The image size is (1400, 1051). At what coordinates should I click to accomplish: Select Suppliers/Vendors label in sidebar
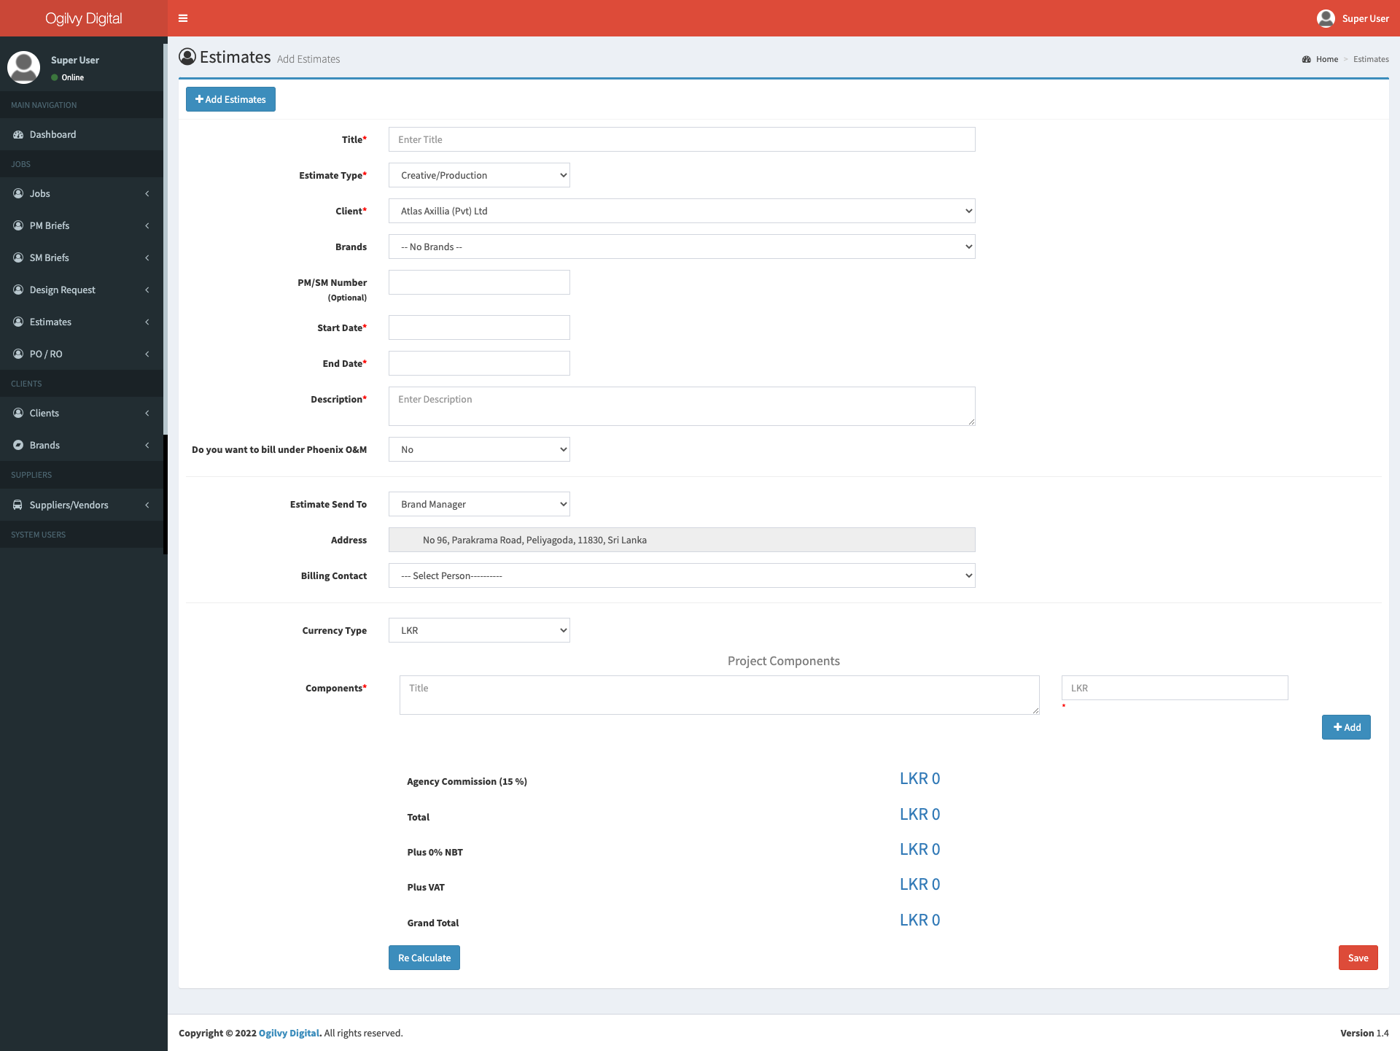[69, 505]
